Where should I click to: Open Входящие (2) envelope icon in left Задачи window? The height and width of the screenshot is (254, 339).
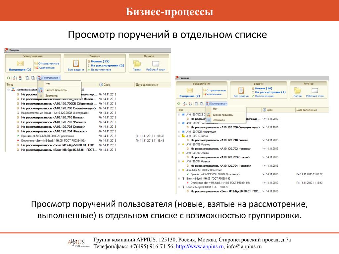point(20,63)
